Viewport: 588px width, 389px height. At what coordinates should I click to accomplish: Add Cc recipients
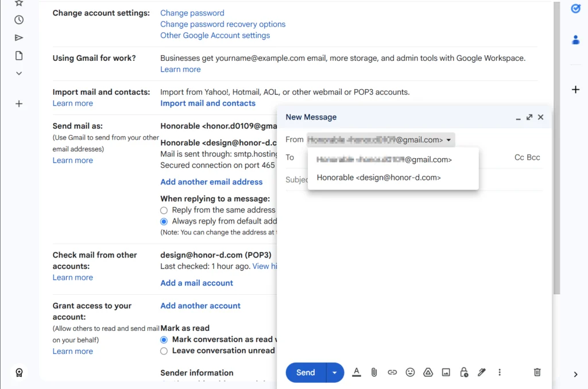[519, 157]
